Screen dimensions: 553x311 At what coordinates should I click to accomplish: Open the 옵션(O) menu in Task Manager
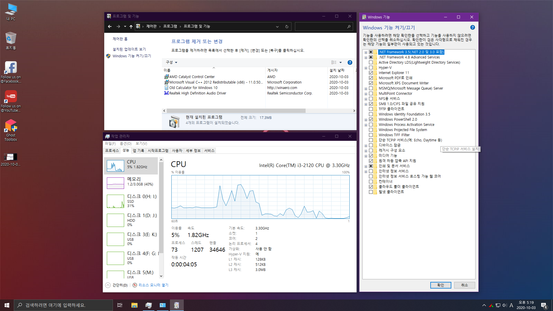[126, 144]
